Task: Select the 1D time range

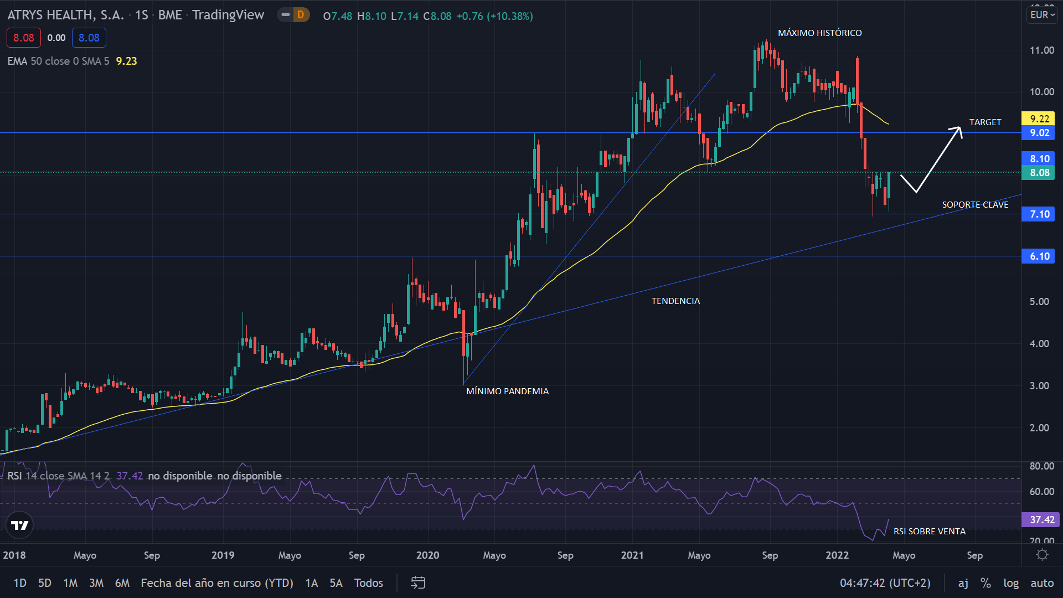Action: pos(20,582)
